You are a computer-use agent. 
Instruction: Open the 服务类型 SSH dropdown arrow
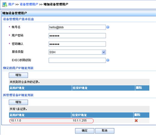point(104,52)
